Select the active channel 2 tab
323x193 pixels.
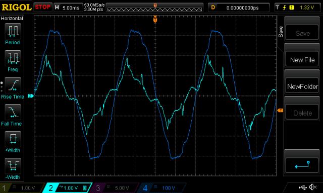pyautogui.click(x=68, y=188)
